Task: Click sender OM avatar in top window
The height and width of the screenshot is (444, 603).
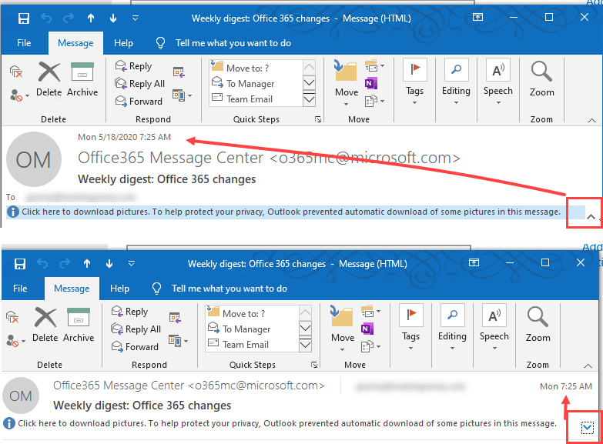Action: pos(34,159)
